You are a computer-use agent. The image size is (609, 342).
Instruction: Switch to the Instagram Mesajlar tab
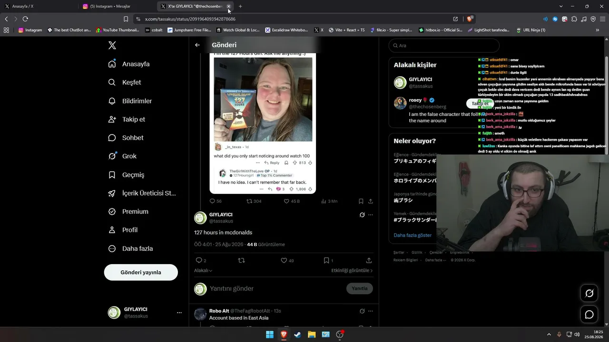tap(117, 6)
